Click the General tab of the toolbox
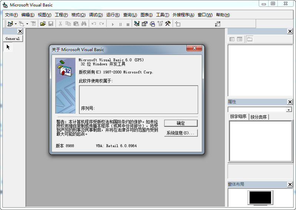This screenshot has width=296, height=210. [13, 38]
